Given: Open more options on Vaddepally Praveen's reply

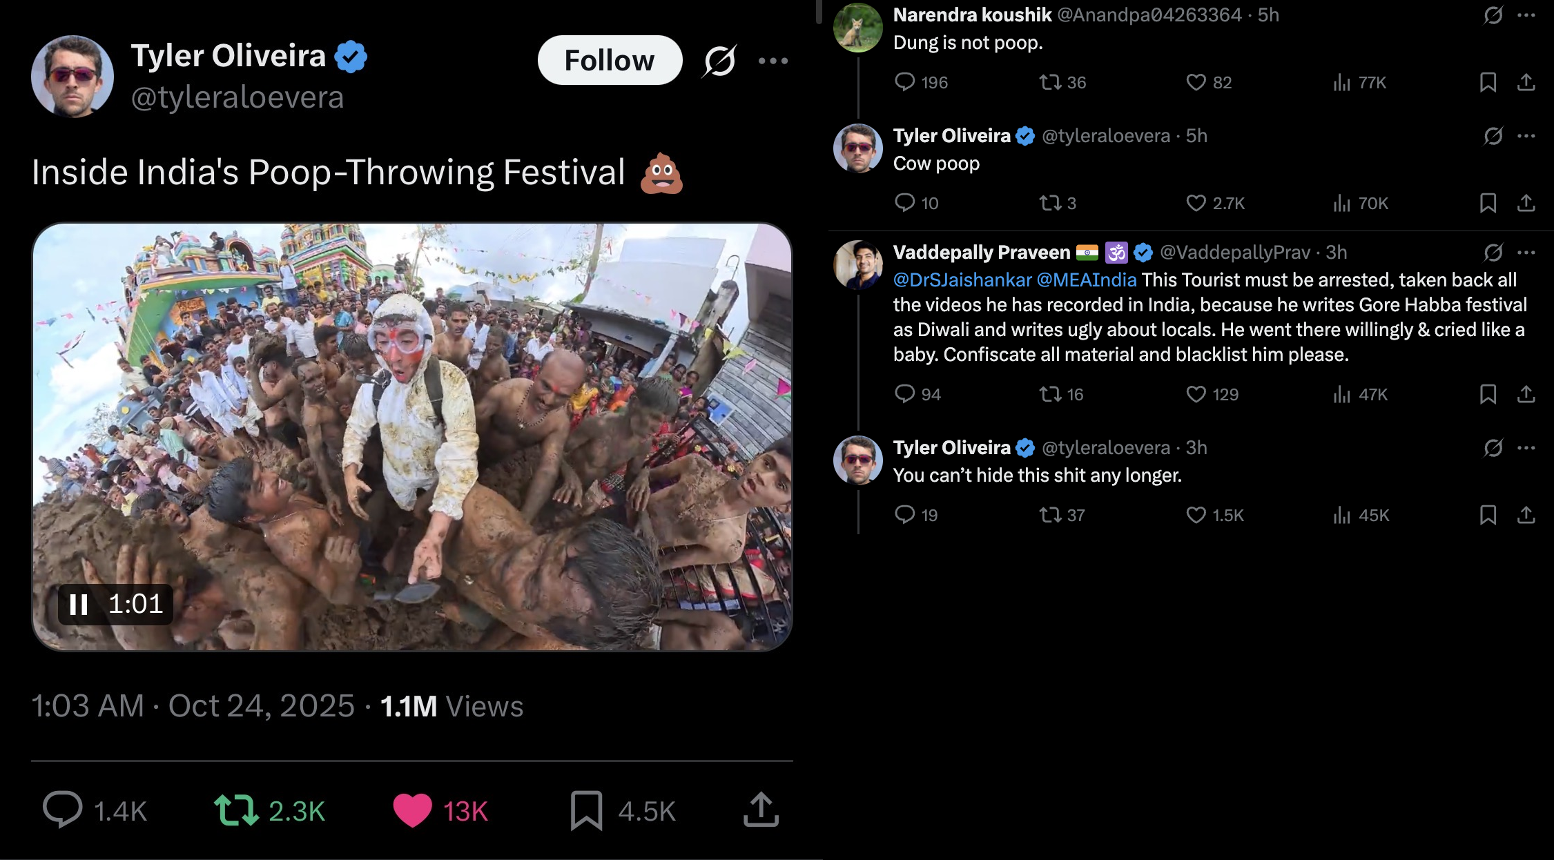Looking at the screenshot, I should [1526, 253].
